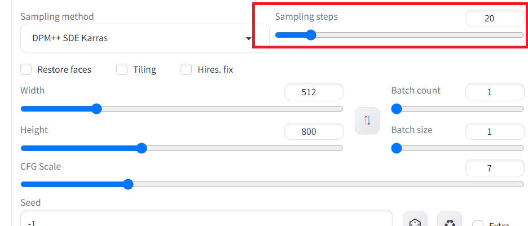Click the dice icon for random seed
The image size is (528, 226).
pyautogui.click(x=415, y=221)
